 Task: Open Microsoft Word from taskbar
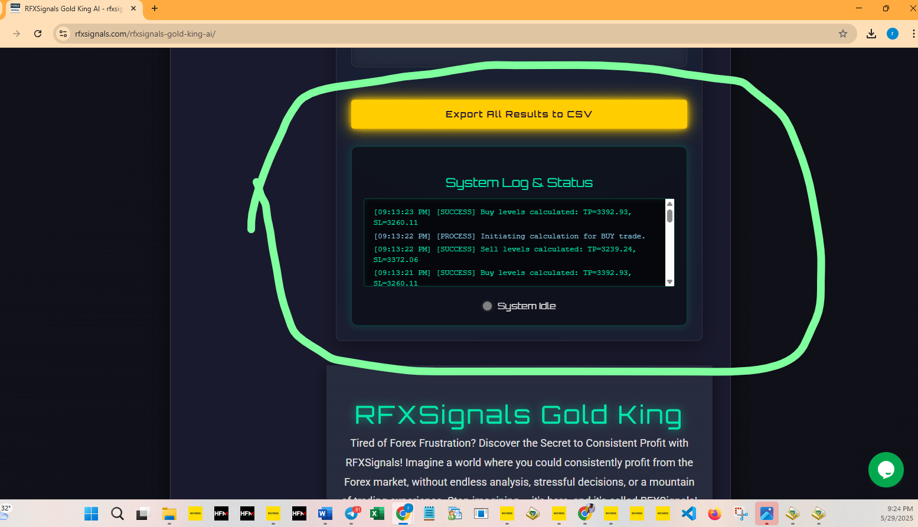tap(325, 513)
